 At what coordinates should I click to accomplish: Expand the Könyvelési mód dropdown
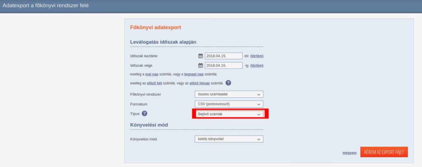pos(228,139)
